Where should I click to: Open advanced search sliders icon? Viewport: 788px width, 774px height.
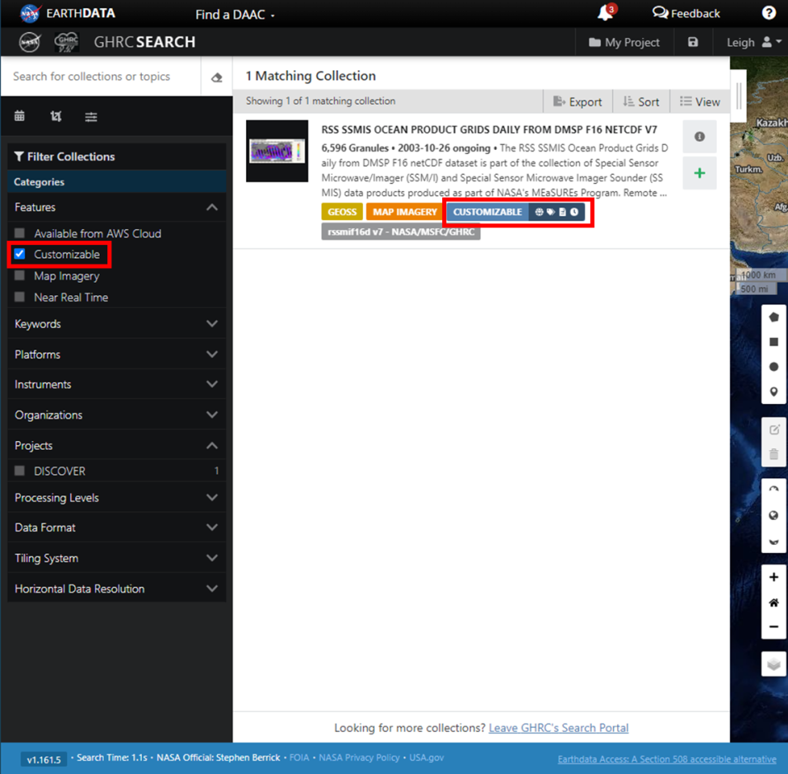(91, 116)
